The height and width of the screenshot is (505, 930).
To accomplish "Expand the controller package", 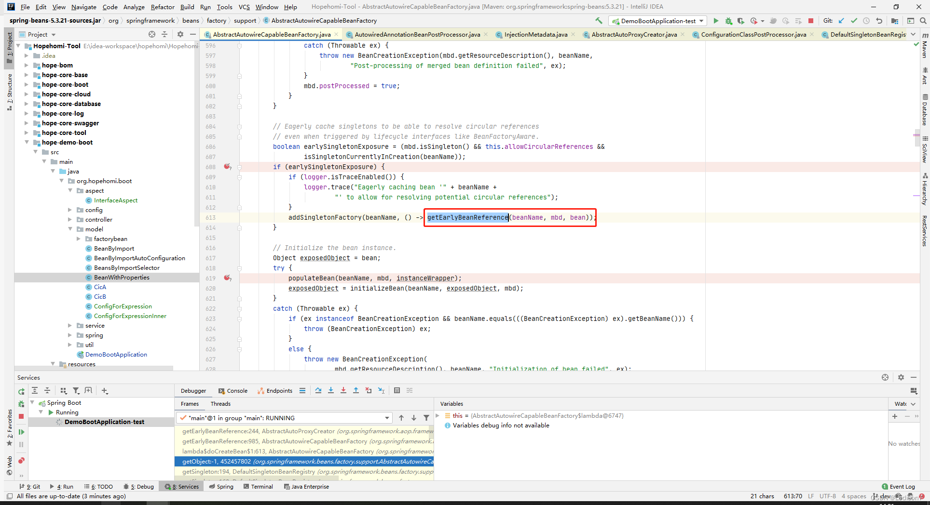I will [70, 219].
